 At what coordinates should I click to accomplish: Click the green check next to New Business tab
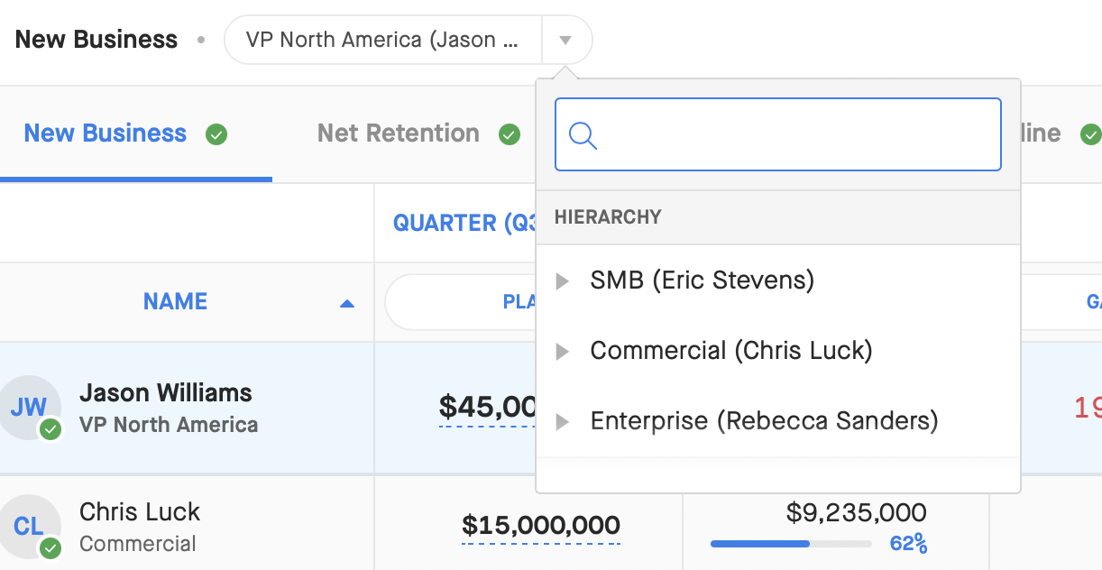coord(216,134)
